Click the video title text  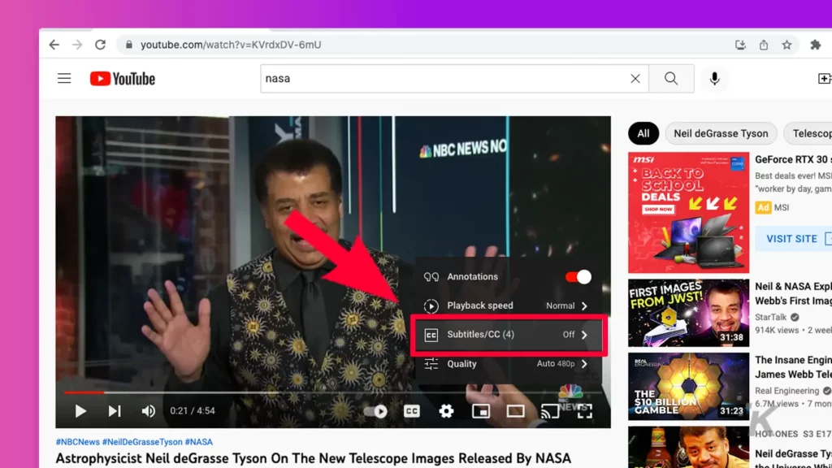tap(314, 458)
